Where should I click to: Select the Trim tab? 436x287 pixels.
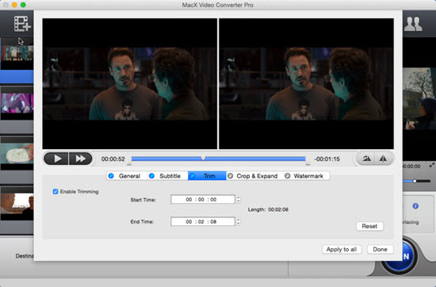click(x=207, y=176)
